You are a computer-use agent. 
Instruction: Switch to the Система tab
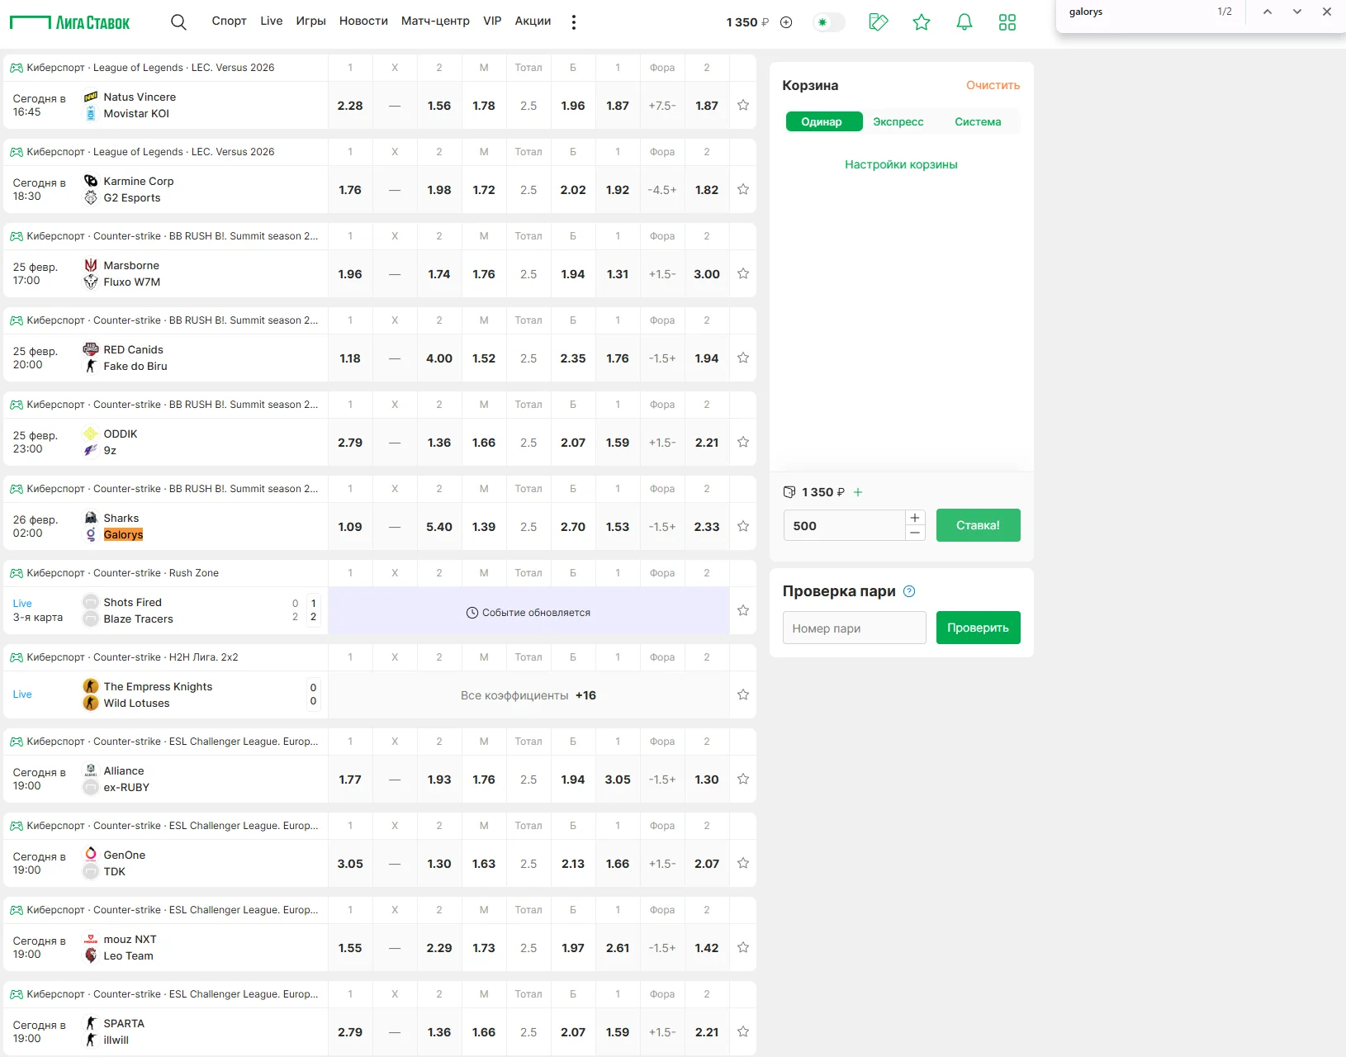click(x=978, y=121)
